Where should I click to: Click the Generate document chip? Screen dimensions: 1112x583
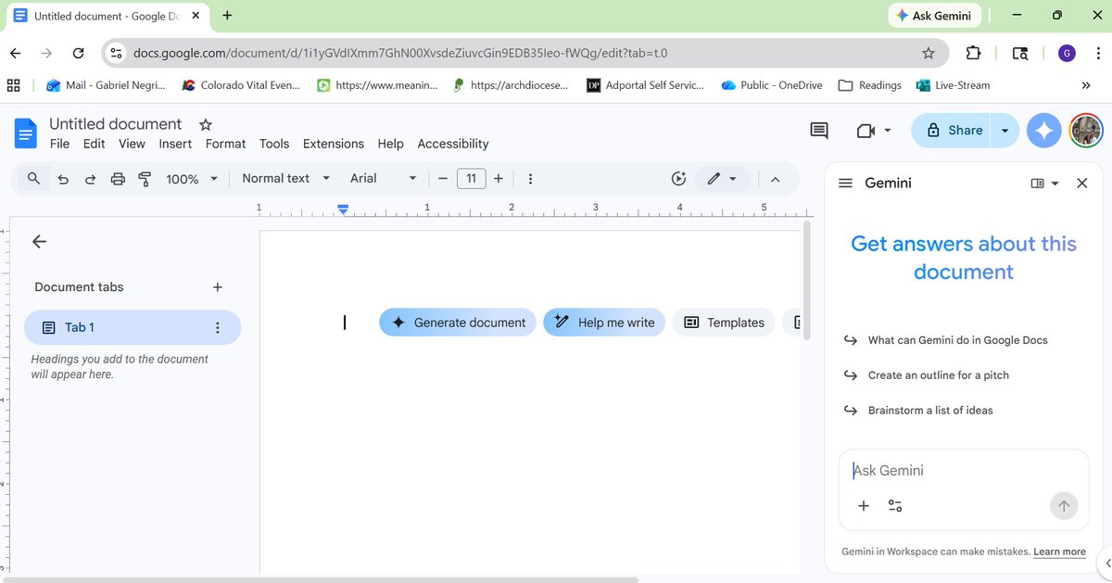458,323
